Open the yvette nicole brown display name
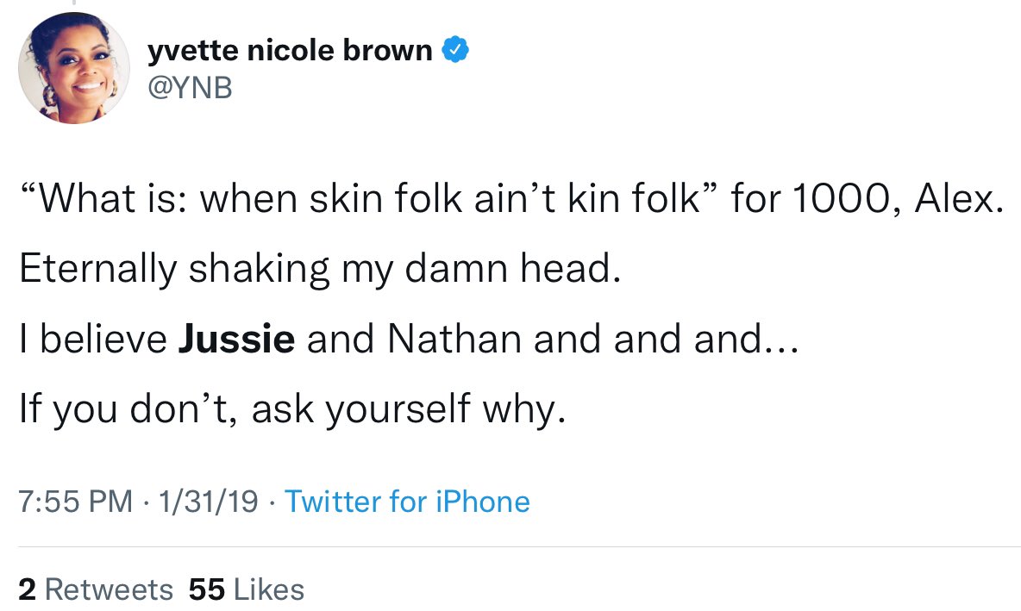Viewport: 1021px width, 611px height. [290, 52]
